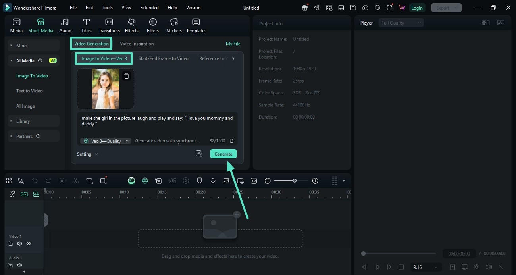
Task: Expand the Setting dropdown
Action: point(88,154)
